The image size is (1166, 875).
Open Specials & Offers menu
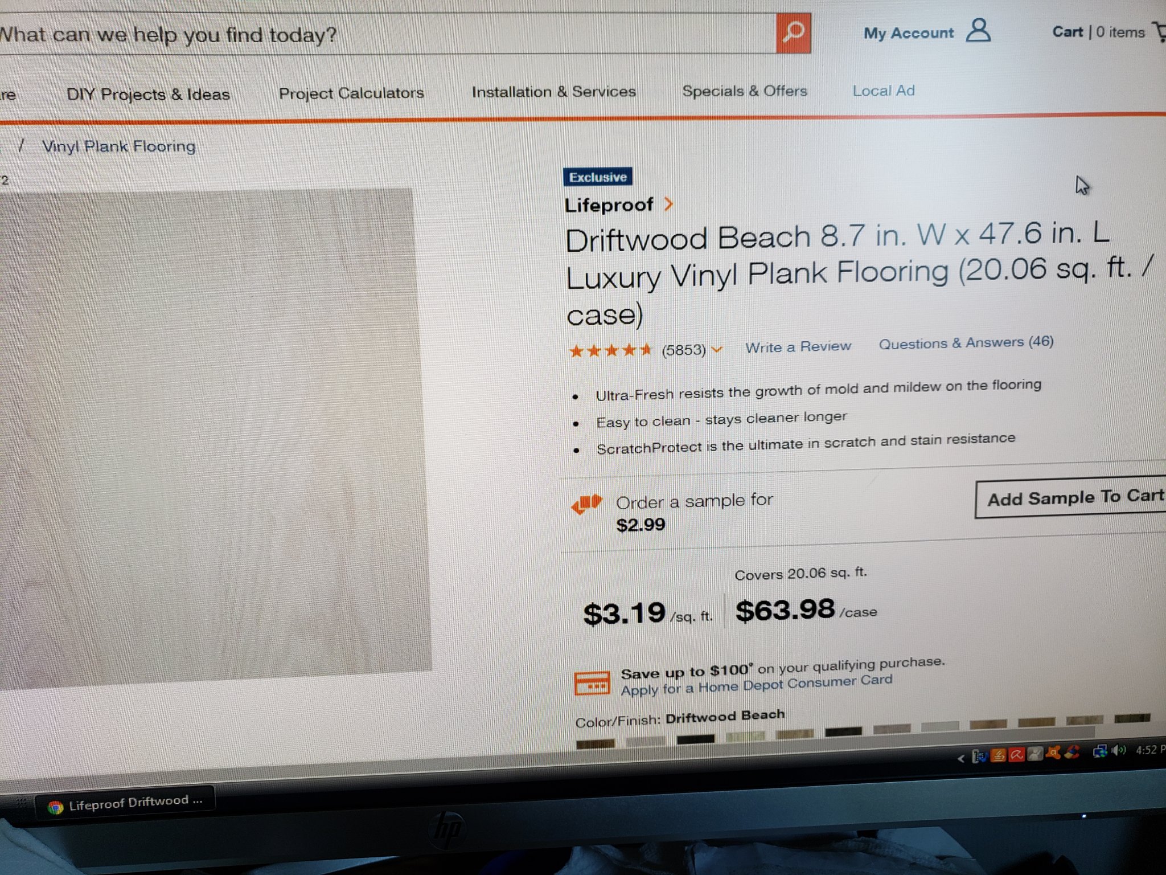click(x=745, y=91)
